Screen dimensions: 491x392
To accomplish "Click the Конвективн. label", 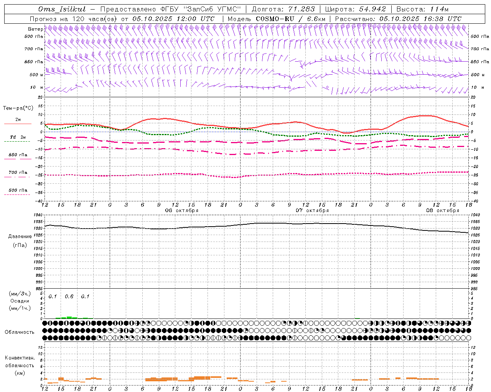I will tap(20, 358).
